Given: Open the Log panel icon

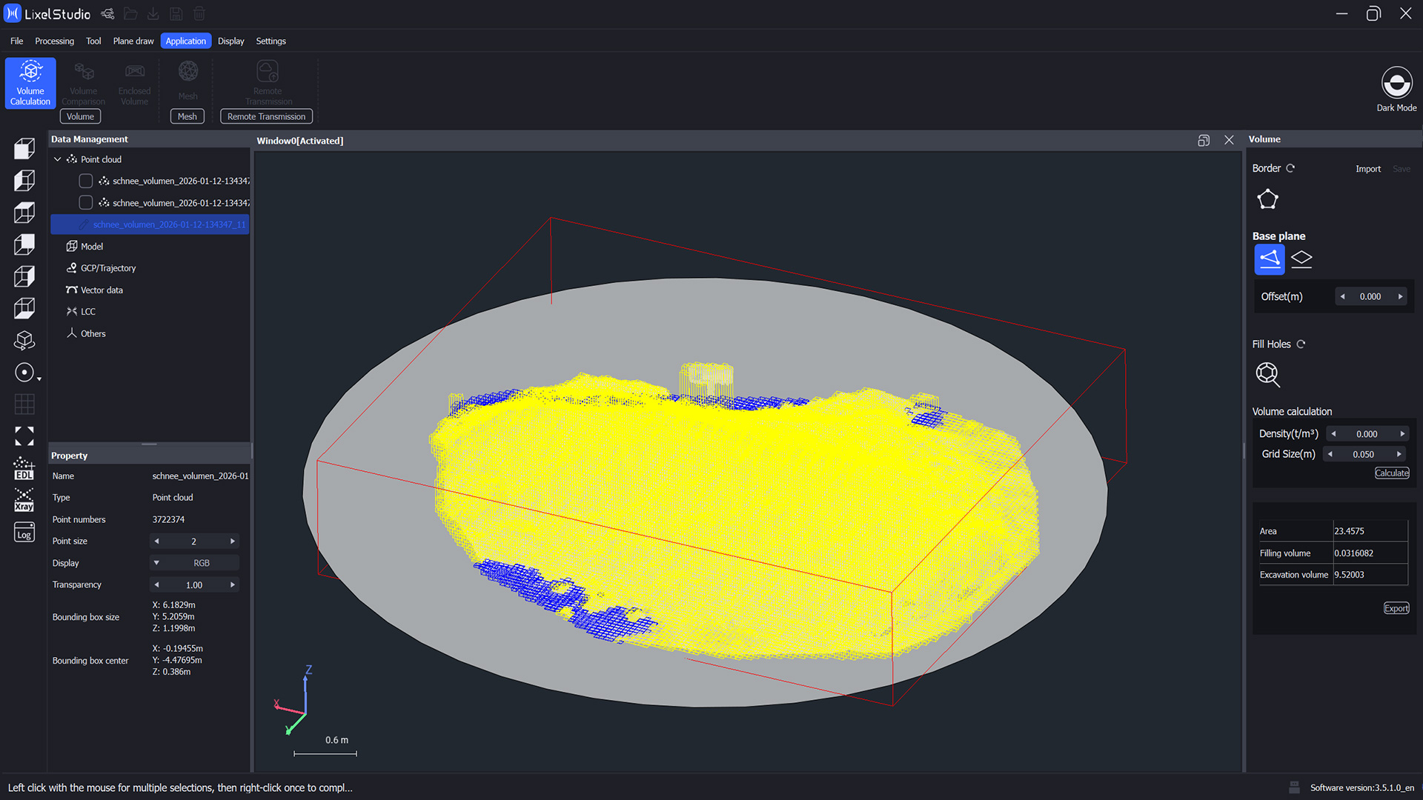Looking at the screenshot, I should (24, 533).
